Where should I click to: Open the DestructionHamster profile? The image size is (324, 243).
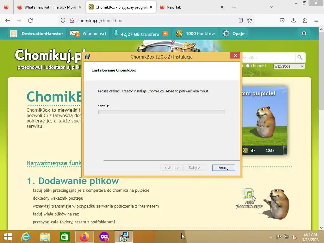42,34
